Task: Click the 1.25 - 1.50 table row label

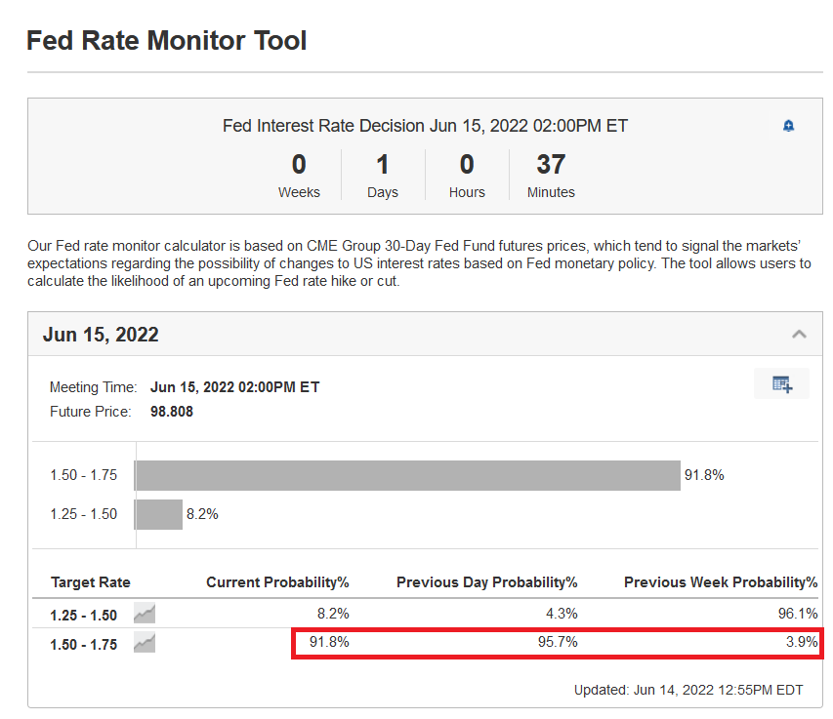Action: 83,615
